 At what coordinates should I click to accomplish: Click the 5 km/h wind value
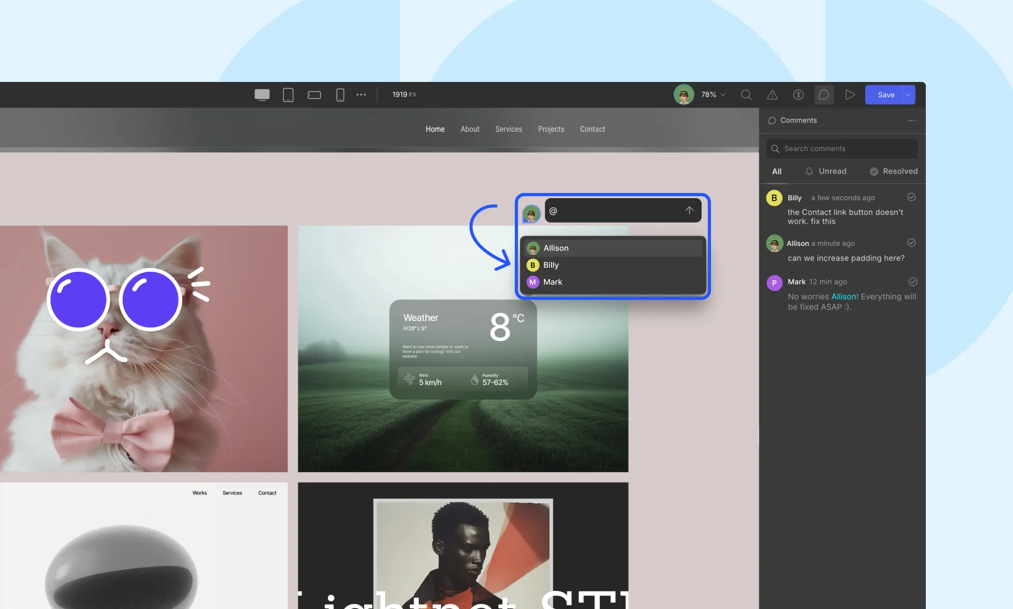[x=430, y=382]
